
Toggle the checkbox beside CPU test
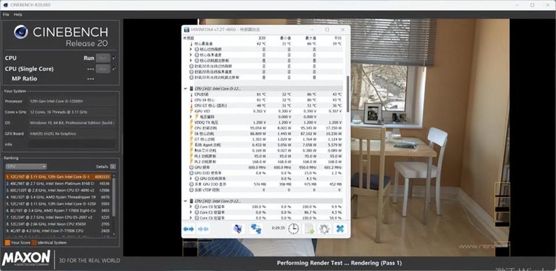114,58
